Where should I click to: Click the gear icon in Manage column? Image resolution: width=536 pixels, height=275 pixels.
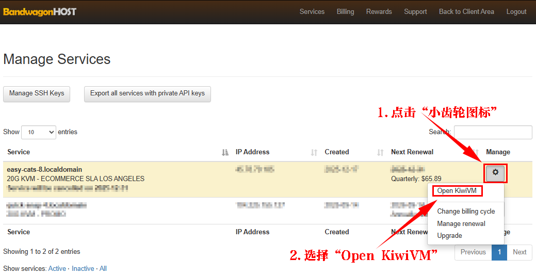(495, 173)
